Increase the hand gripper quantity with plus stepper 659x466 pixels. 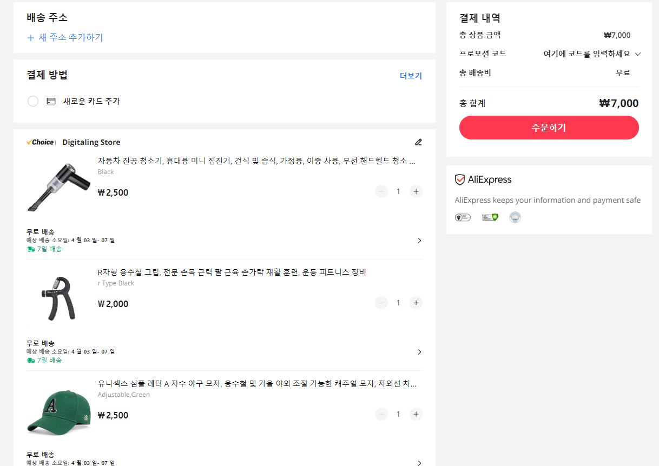click(x=416, y=302)
